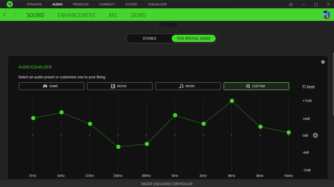Click the 250Hz equalizer slider handle
Viewport: 334px width, 187px height.
click(x=118, y=147)
